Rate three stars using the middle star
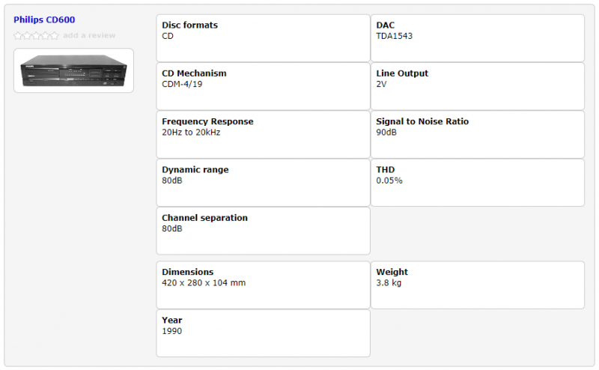599x370 pixels. (36, 35)
